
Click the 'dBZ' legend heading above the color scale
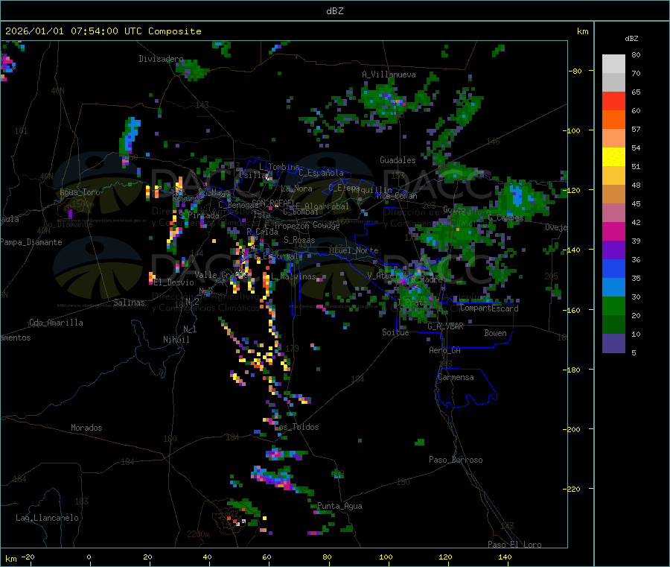tap(631, 39)
